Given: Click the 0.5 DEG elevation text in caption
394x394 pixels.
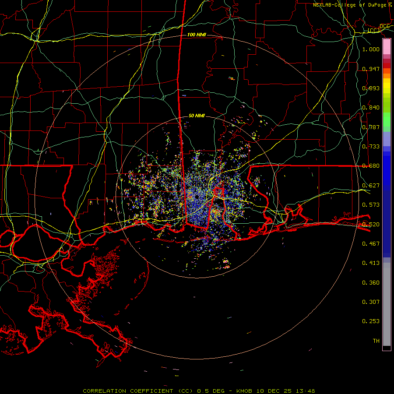Looking at the screenshot, I should (x=211, y=391).
